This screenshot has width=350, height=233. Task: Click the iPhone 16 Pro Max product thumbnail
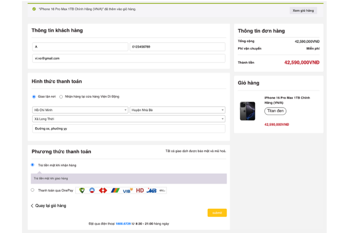click(x=248, y=111)
